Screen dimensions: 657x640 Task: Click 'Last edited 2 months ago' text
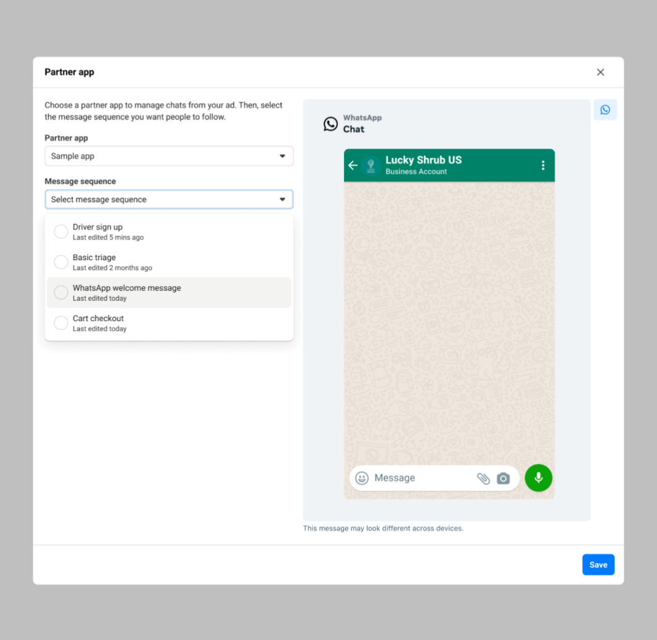pyautogui.click(x=112, y=268)
